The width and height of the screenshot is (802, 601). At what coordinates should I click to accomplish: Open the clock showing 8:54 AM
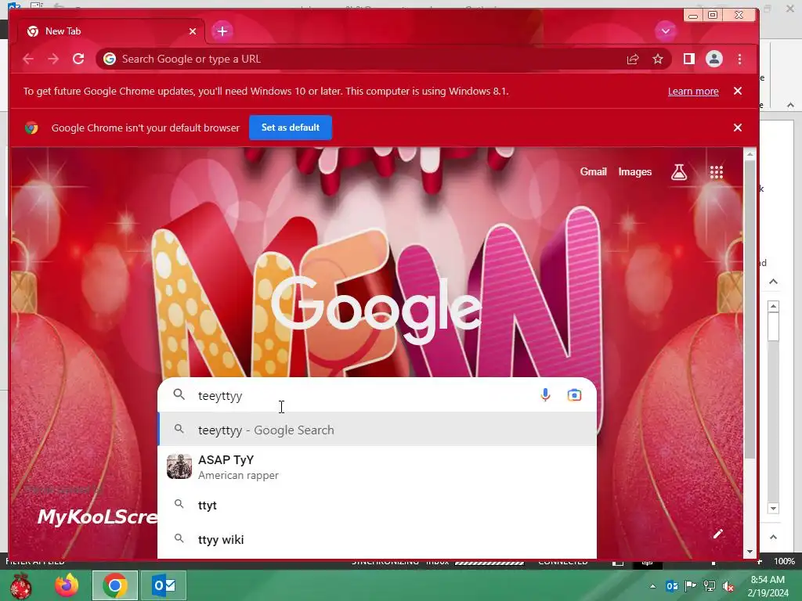coord(768,586)
